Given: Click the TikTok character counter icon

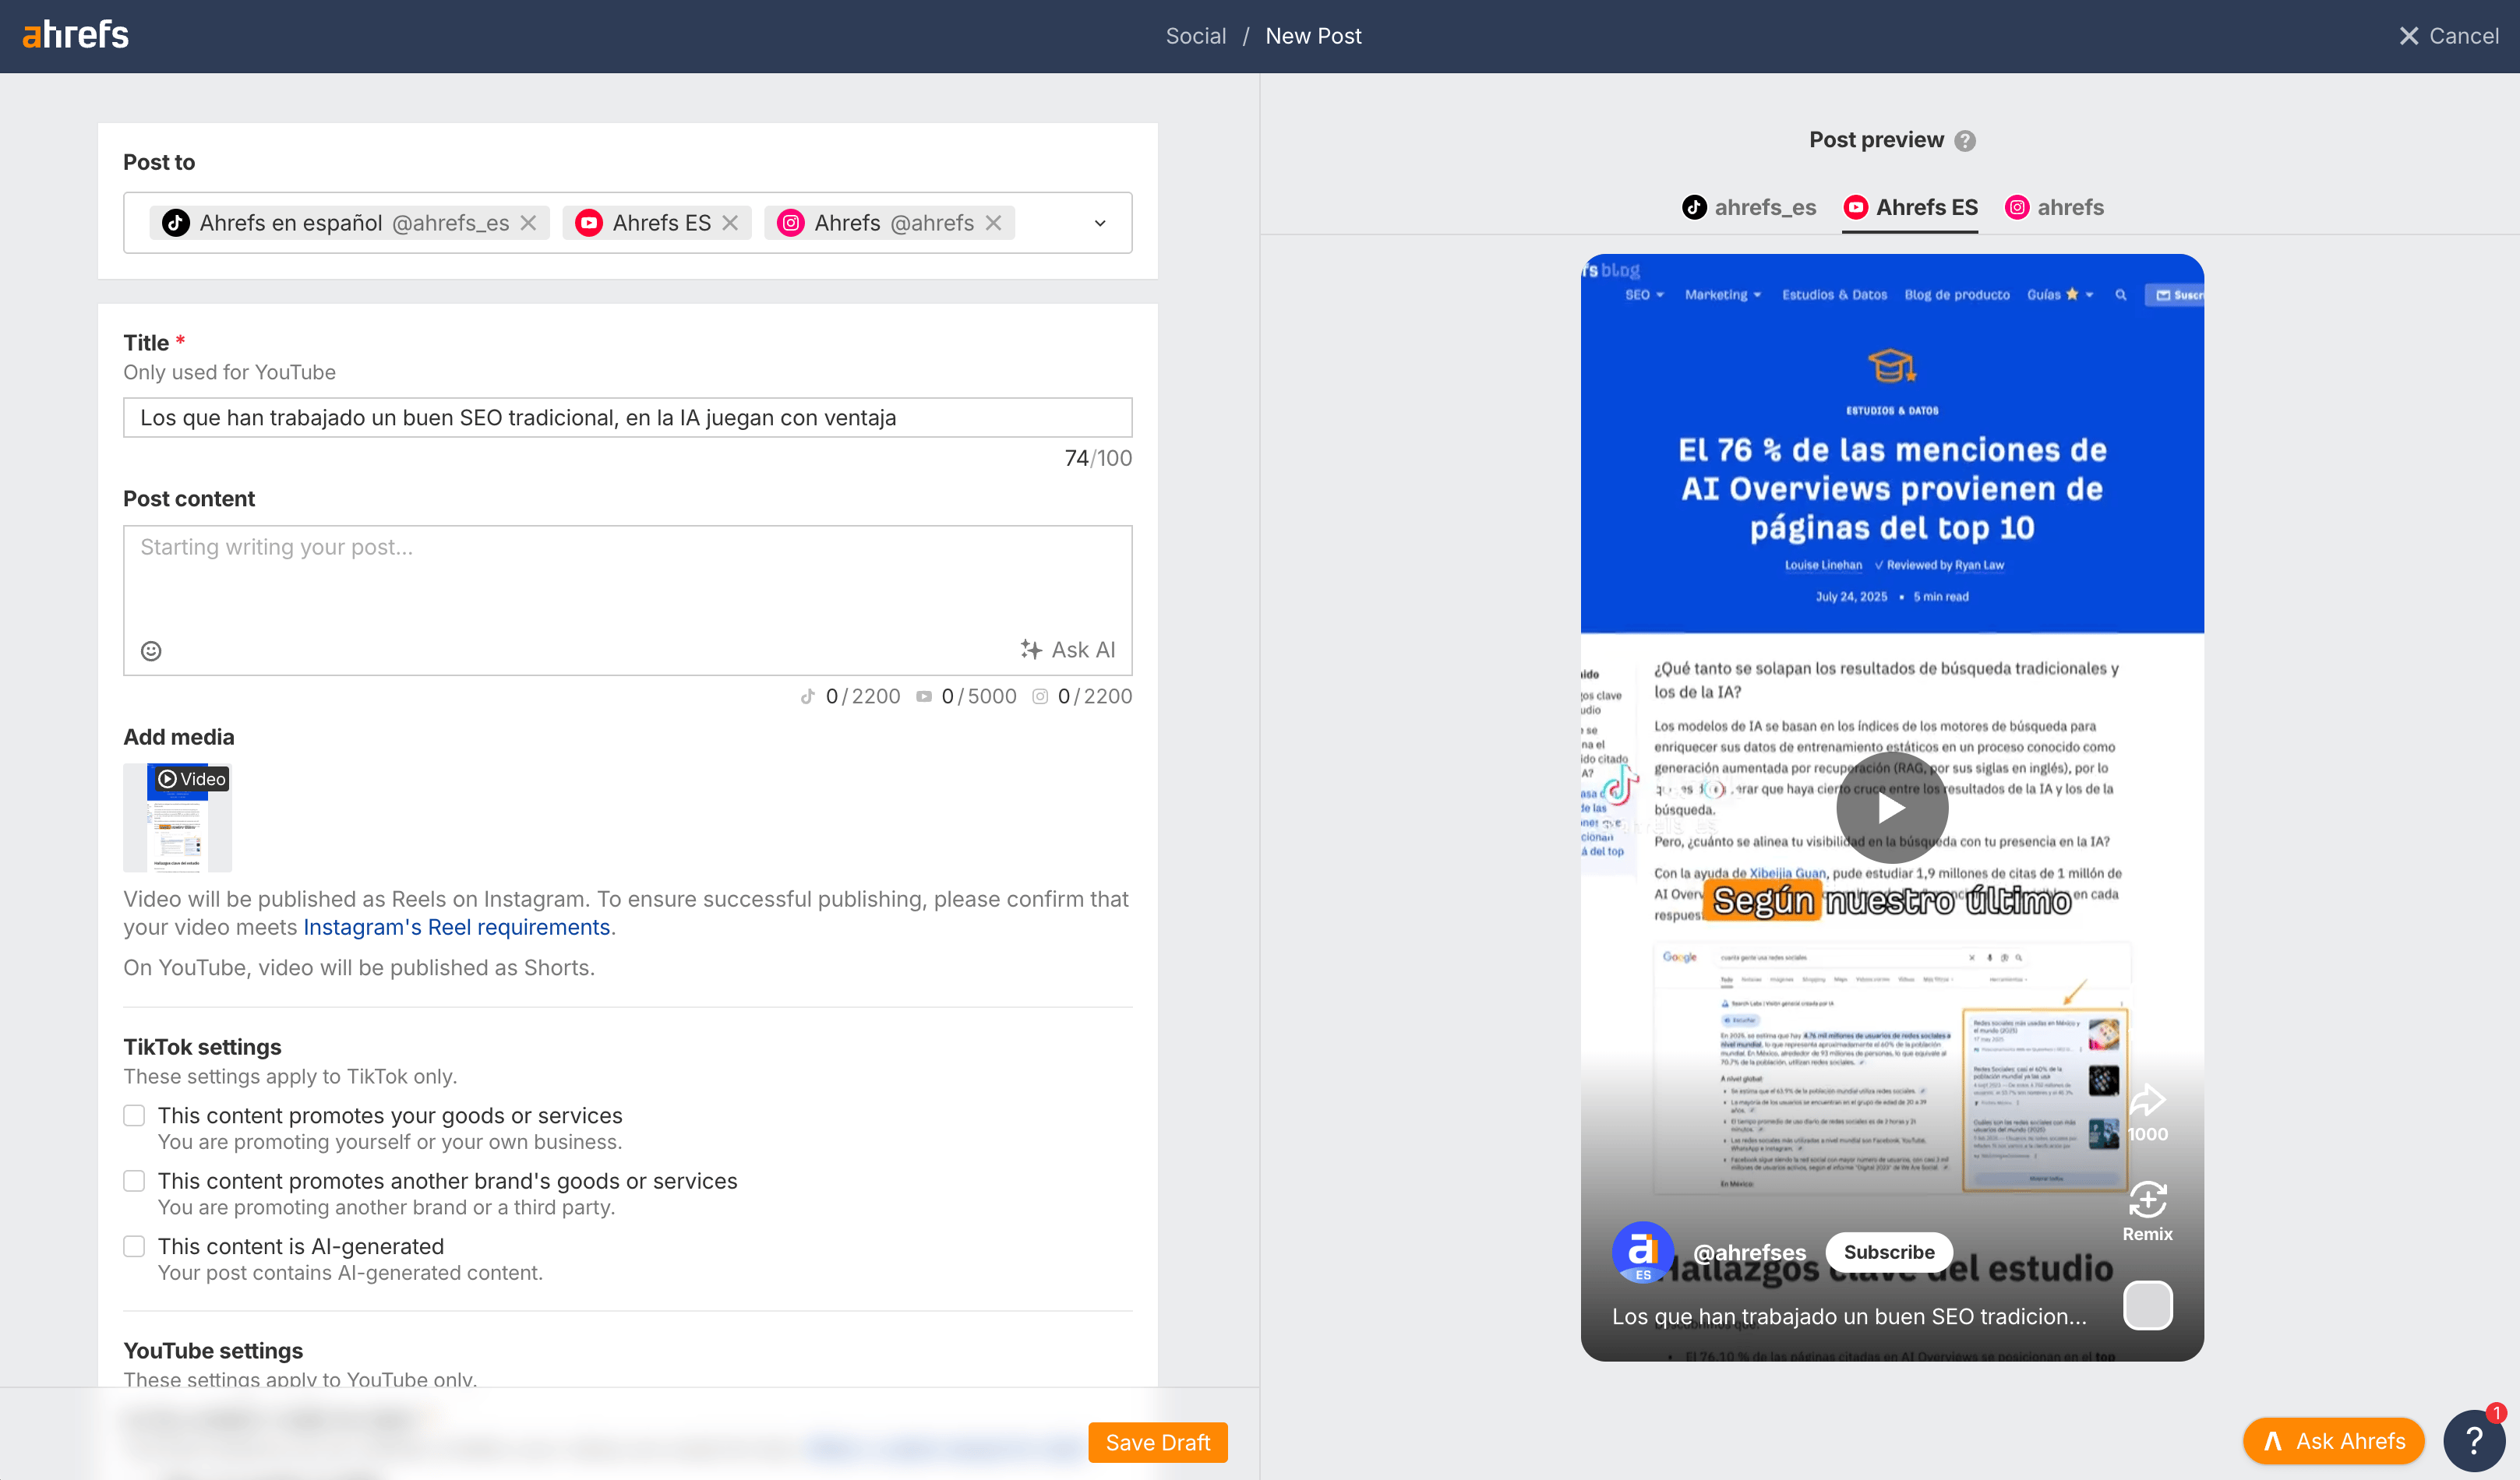Looking at the screenshot, I should (808, 696).
